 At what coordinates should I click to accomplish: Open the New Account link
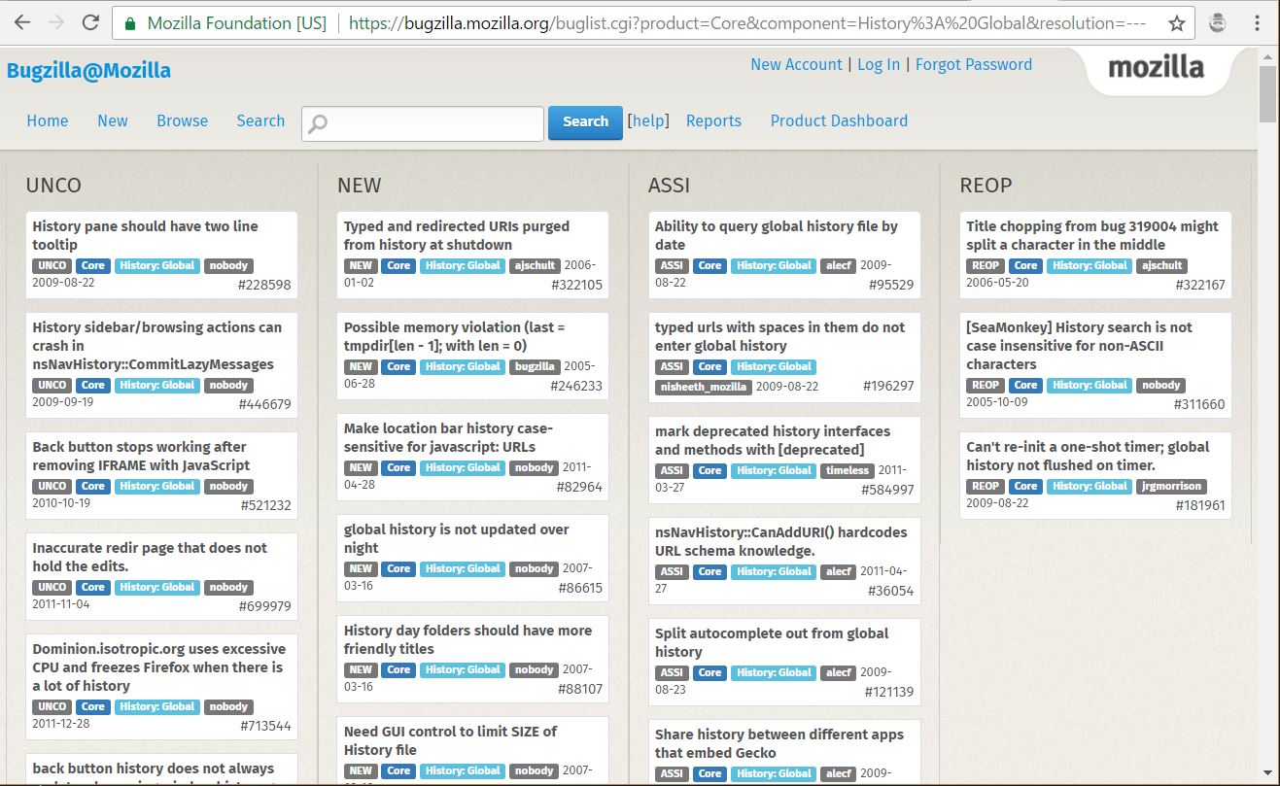[x=796, y=64]
